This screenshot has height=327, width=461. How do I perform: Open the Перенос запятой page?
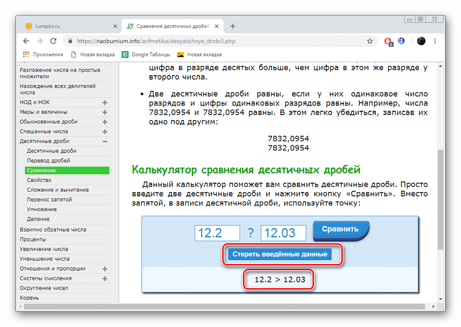coord(49,200)
